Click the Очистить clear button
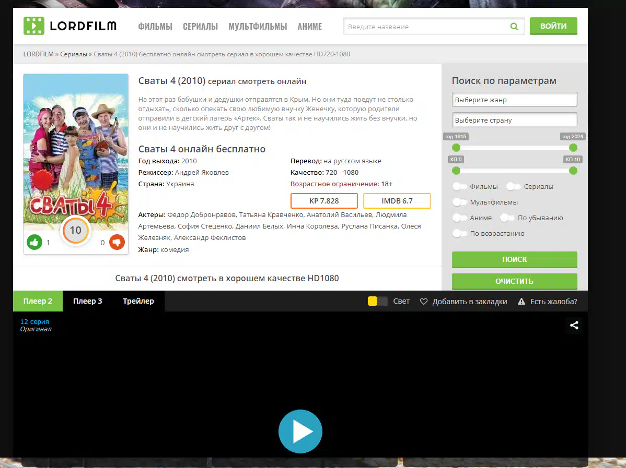 tap(515, 281)
